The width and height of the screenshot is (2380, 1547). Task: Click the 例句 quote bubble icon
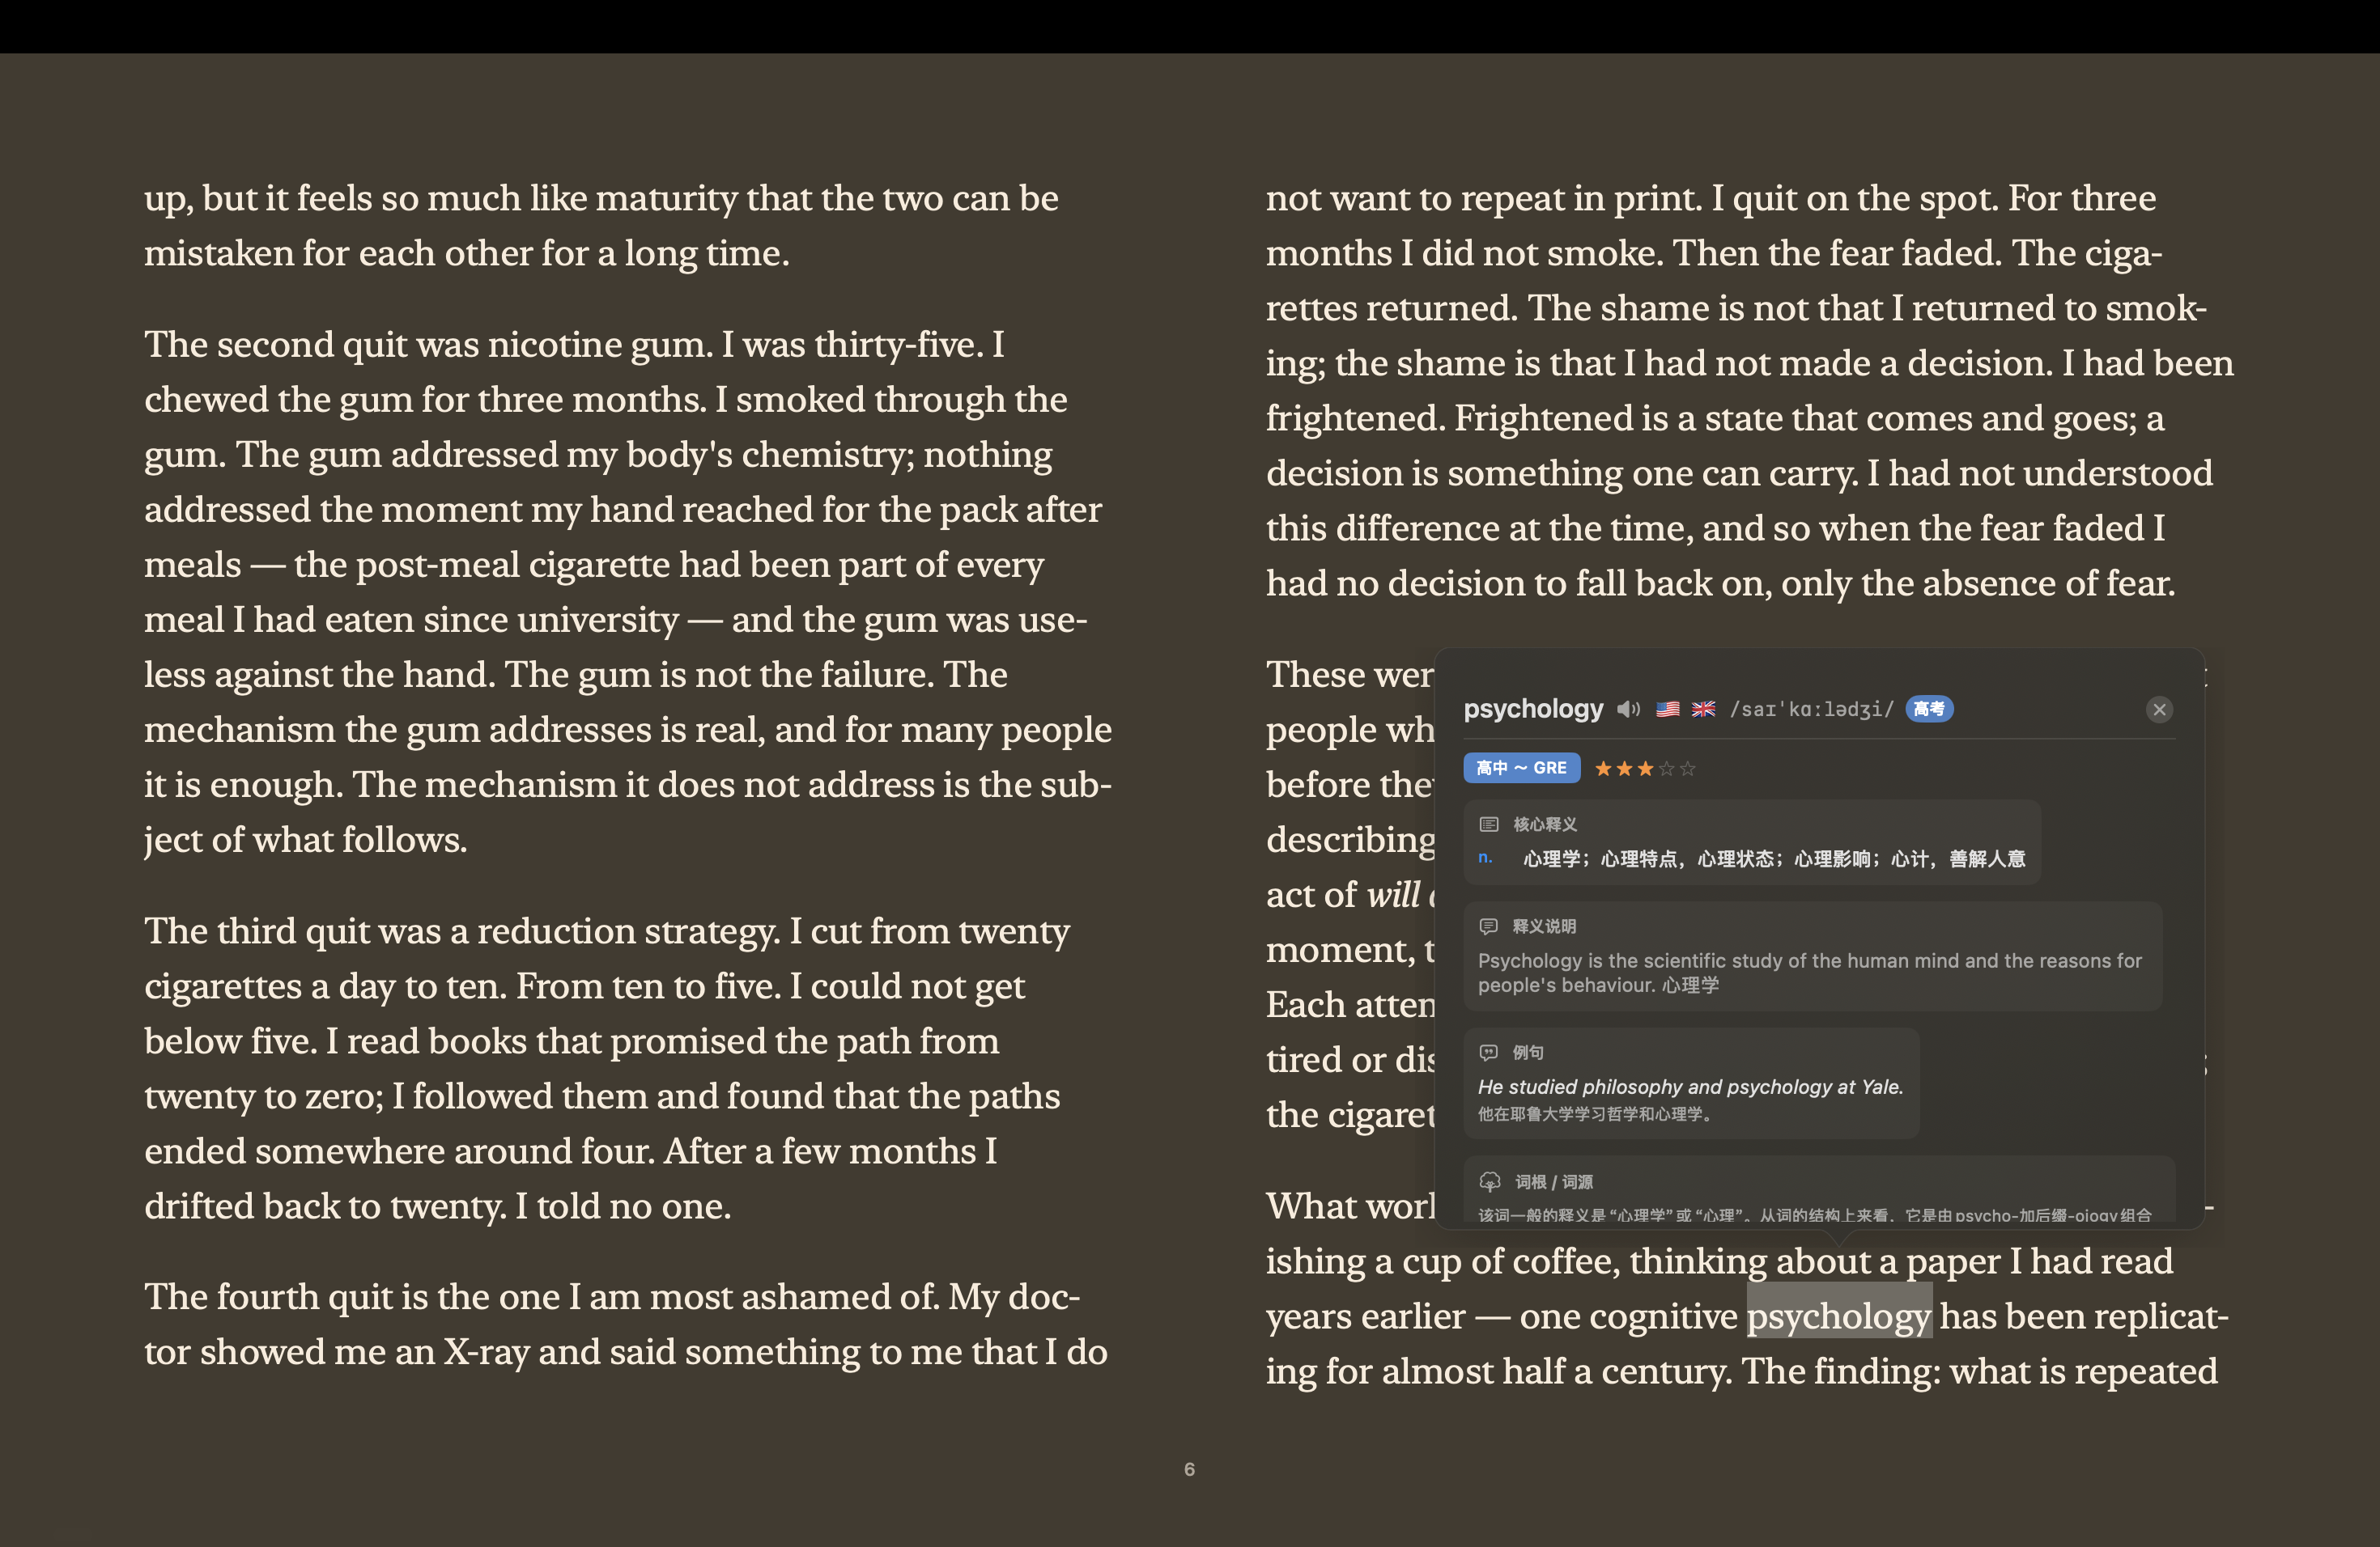coord(1489,1053)
